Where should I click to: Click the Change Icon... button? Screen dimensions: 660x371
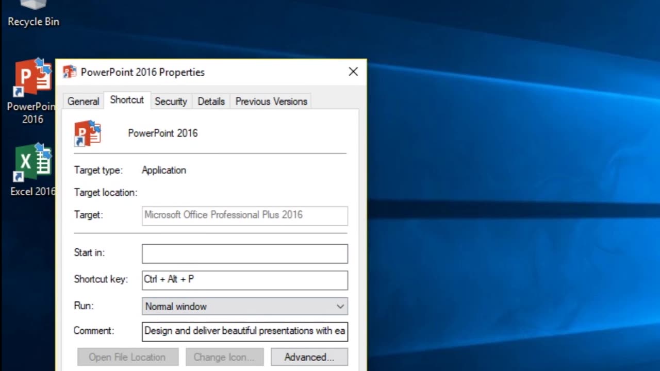click(x=224, y=357)
